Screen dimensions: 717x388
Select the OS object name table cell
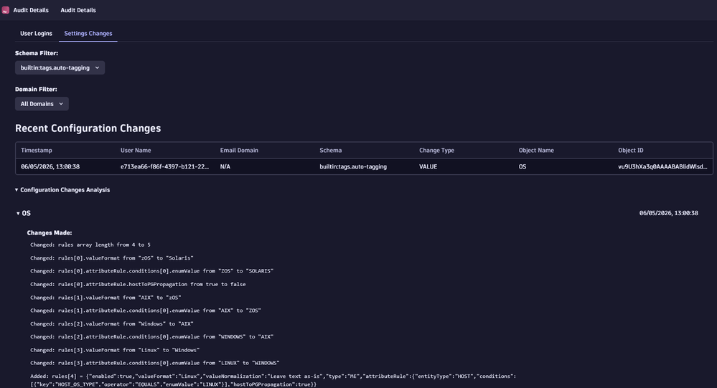(x=522, y=167)
